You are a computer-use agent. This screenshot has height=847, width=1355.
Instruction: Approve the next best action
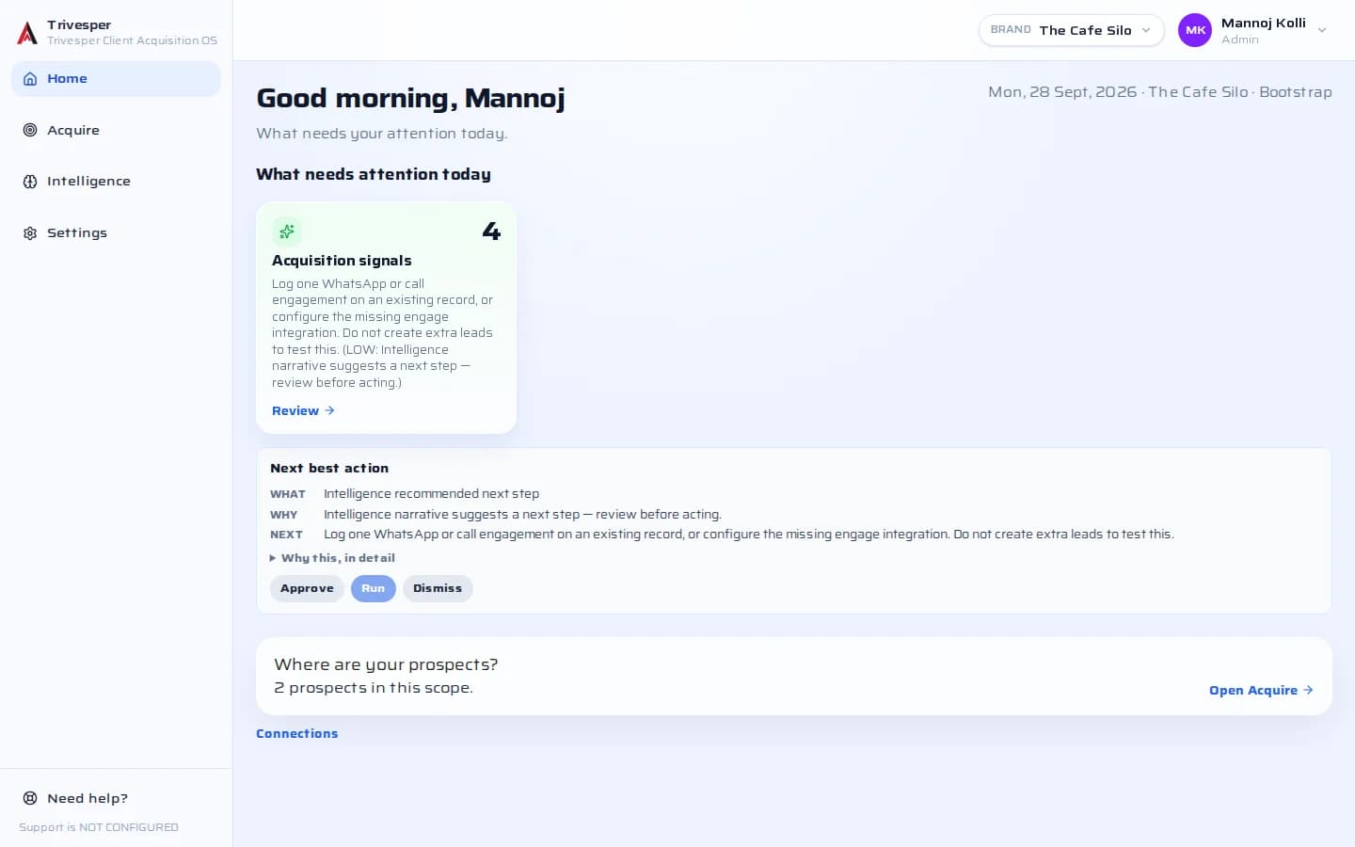307,588
